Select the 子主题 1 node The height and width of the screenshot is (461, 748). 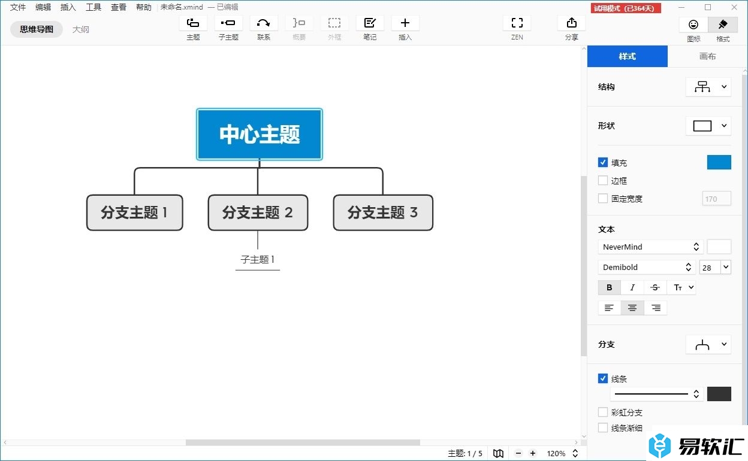tap(258, 260)
